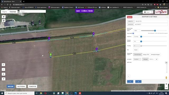Switch map to Спутник view
This screenshot has height=95, width=169.
click(x=13, y=12)
